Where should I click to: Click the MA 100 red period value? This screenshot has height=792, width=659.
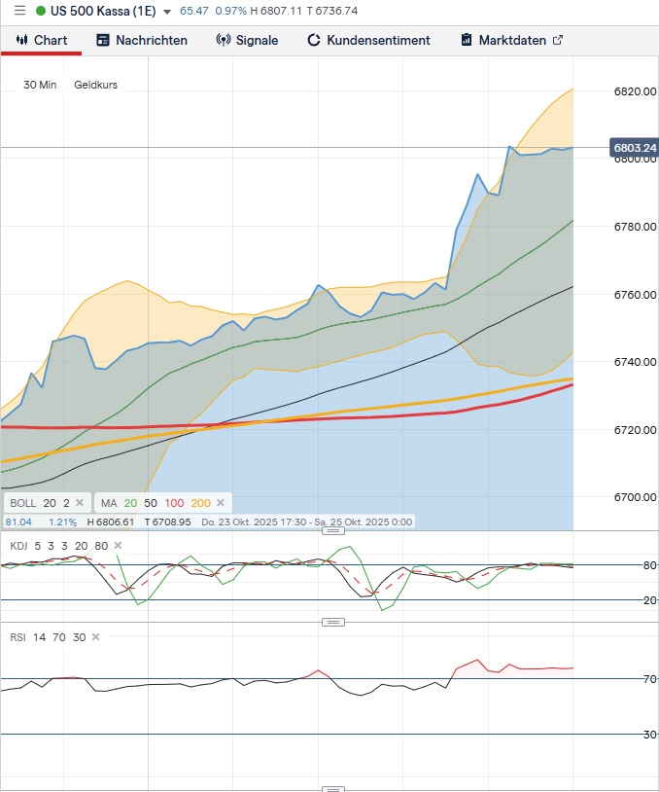pos(174,503)
